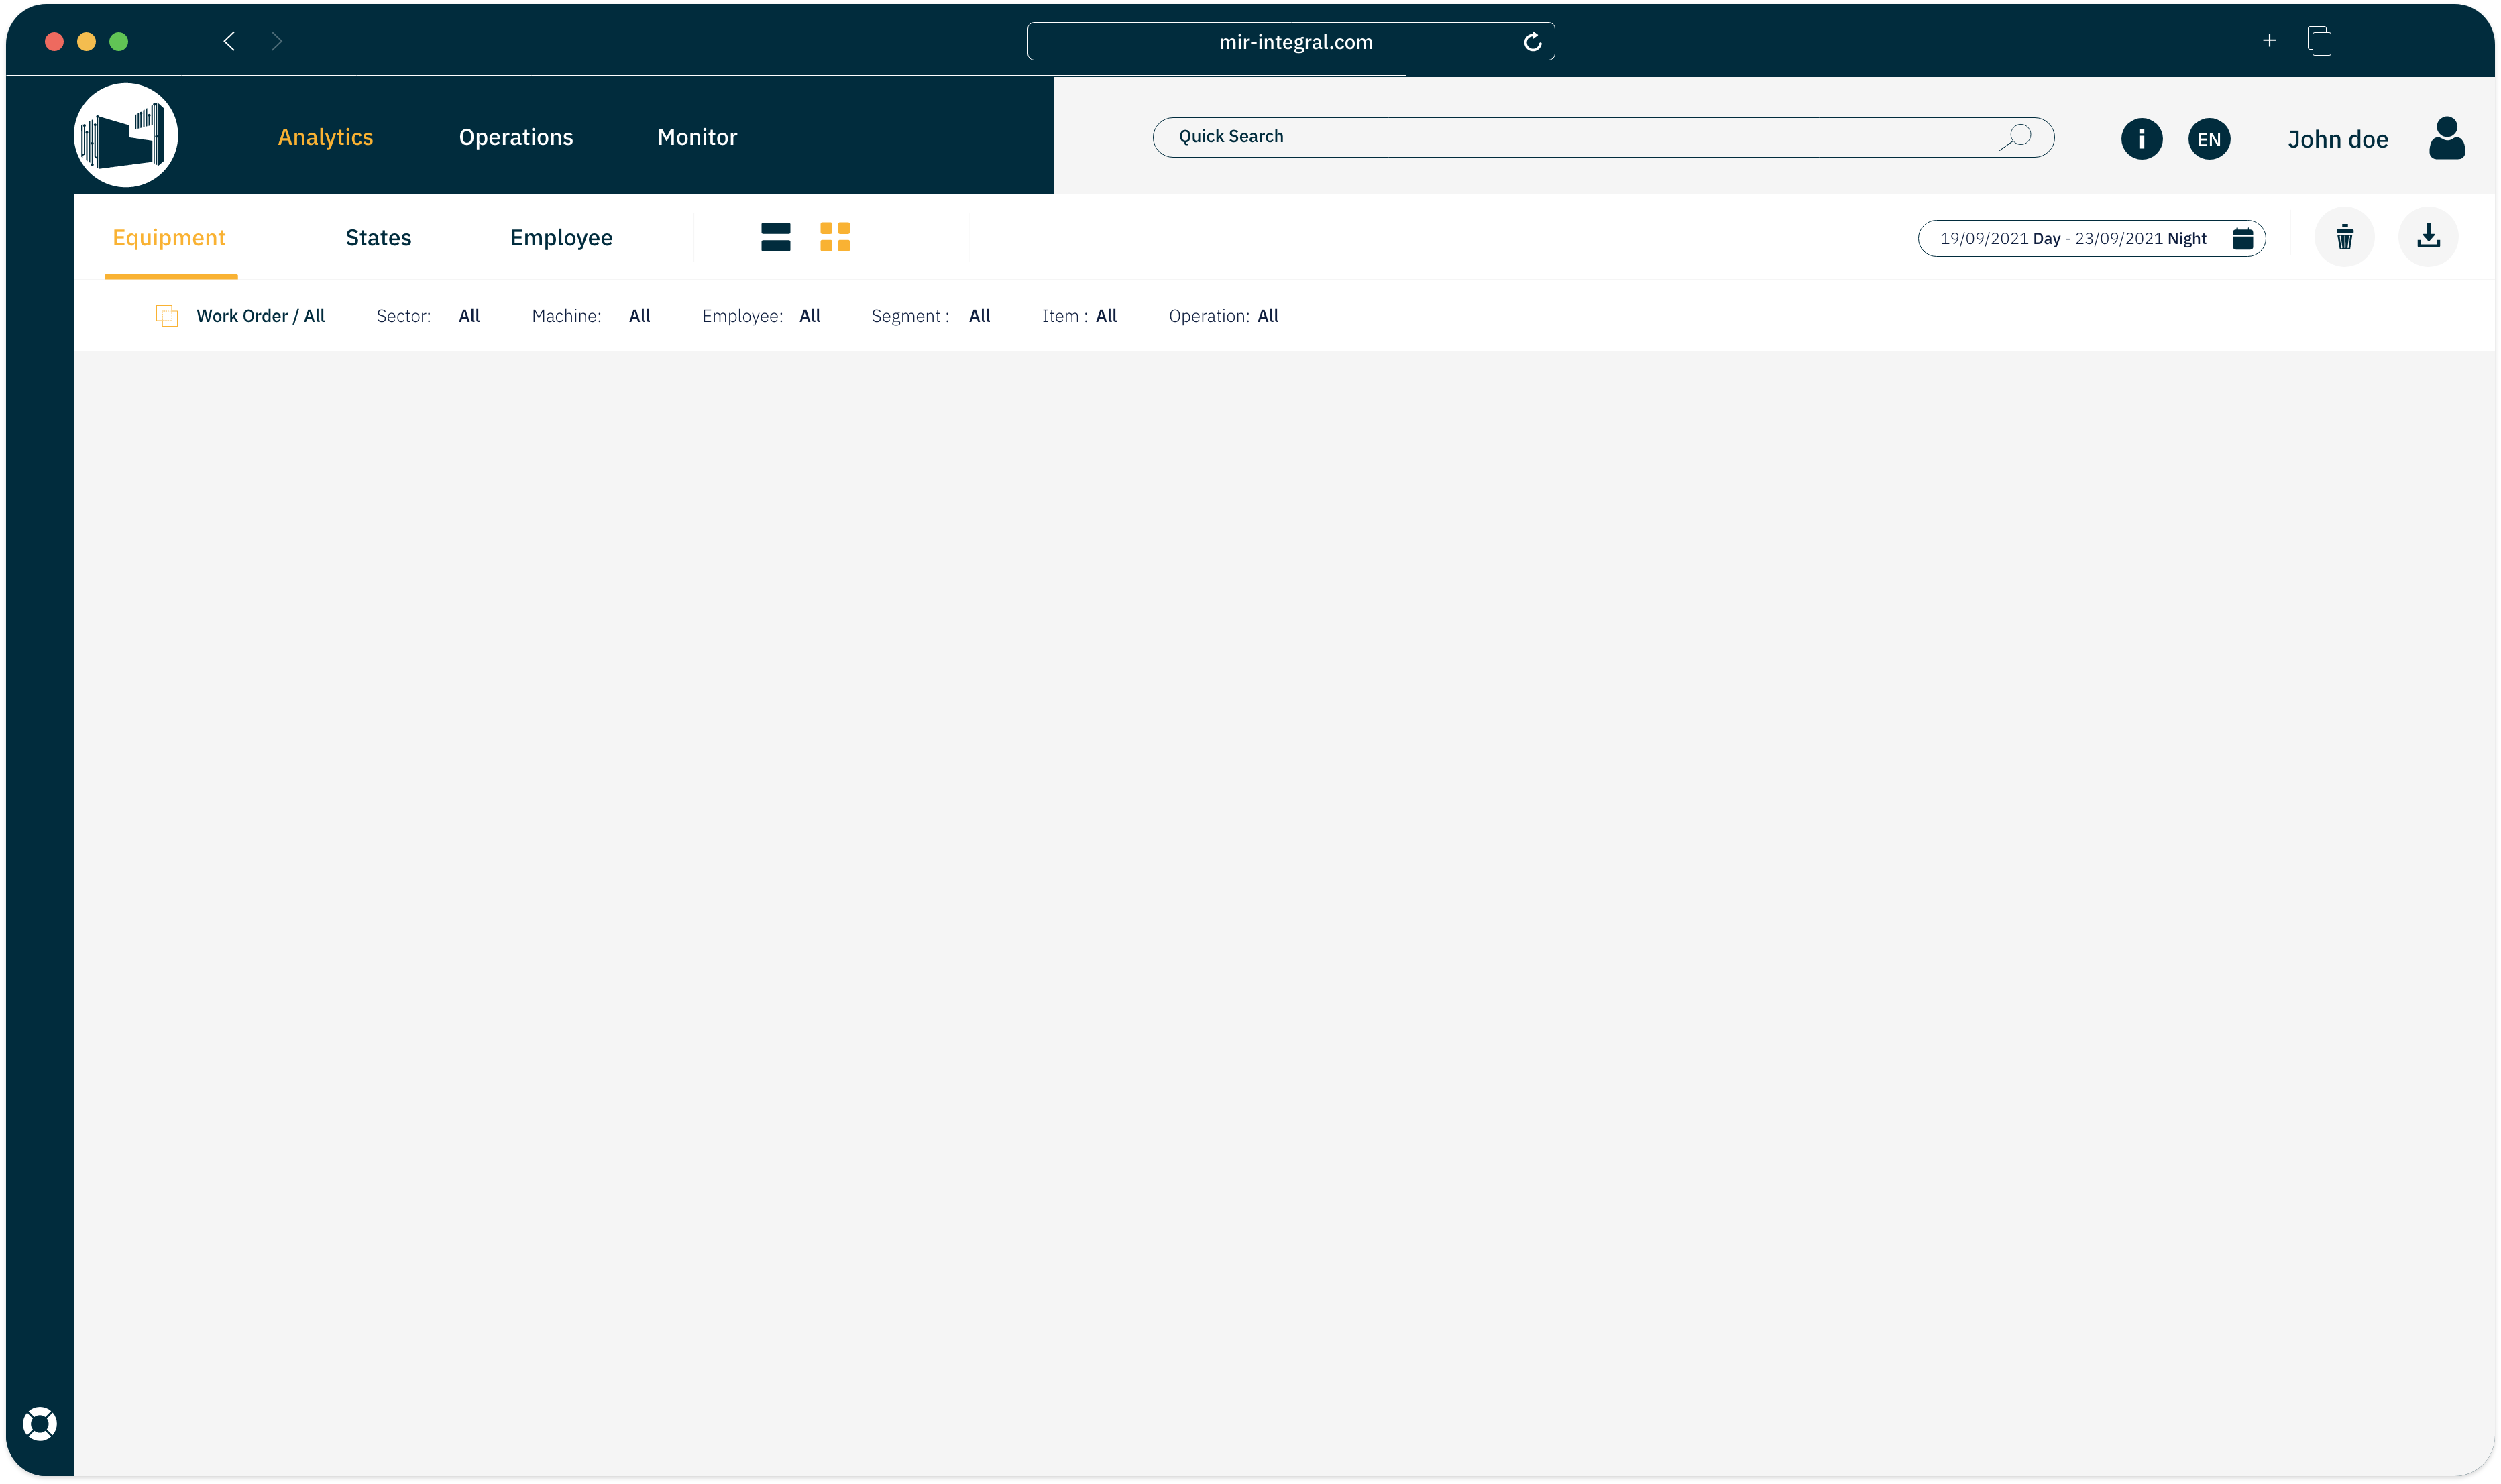Image resolution: width=2501 pixels, height=1484 pixels.
Task: Open the Machine filter dropdown
Action: click(591, 316)
